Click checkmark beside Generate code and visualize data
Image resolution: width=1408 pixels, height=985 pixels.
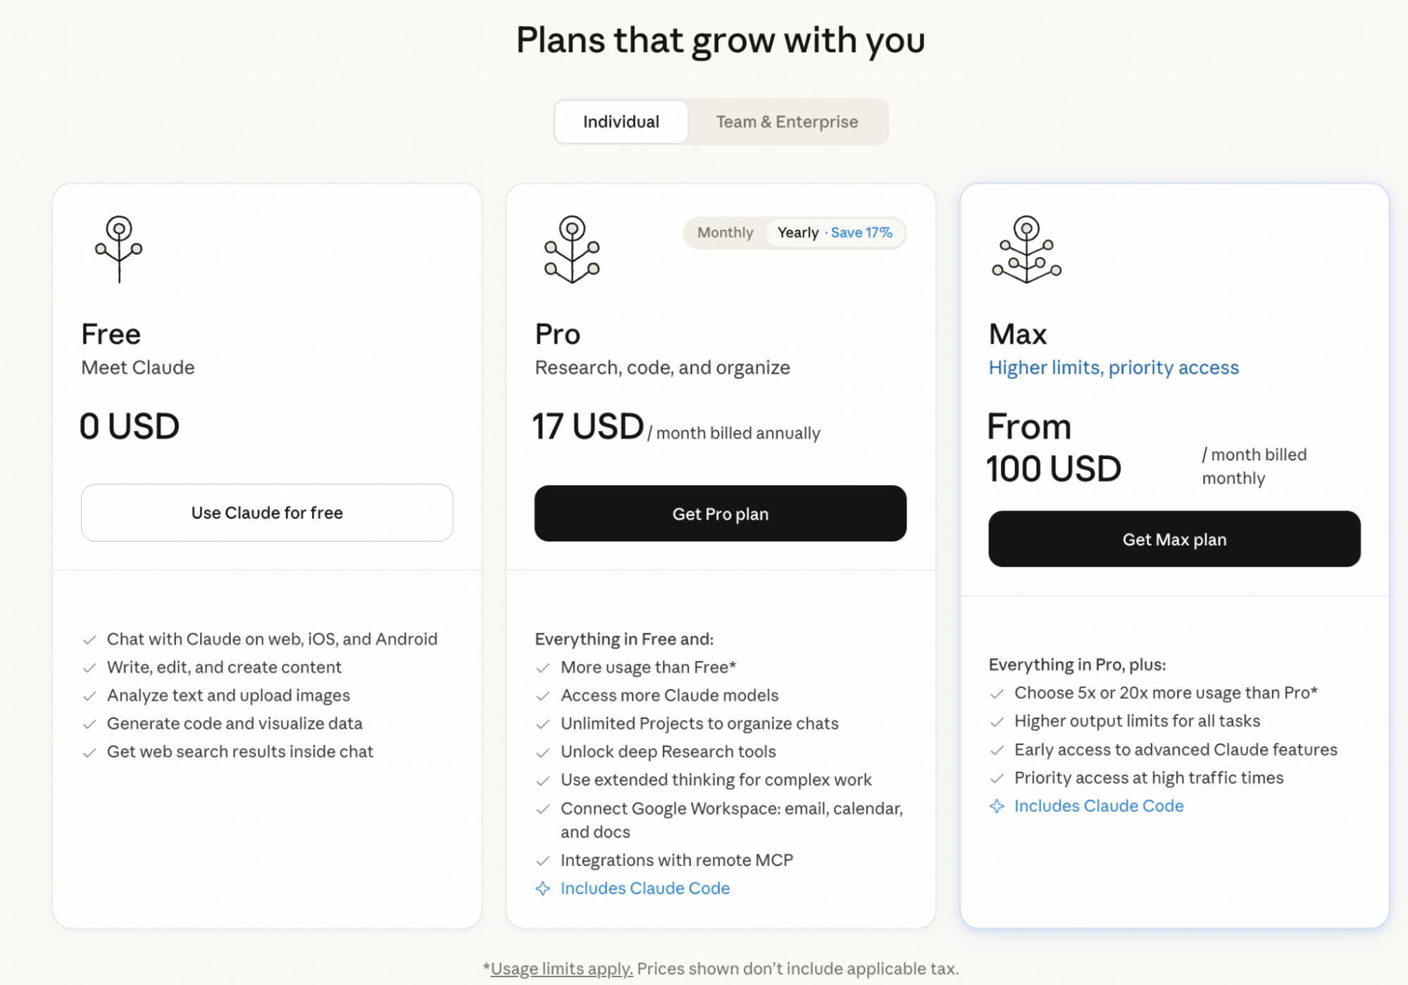tap(89, 724)
